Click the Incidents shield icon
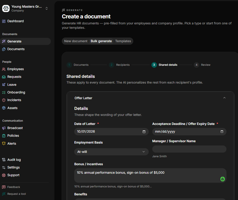 click(4, 100)
